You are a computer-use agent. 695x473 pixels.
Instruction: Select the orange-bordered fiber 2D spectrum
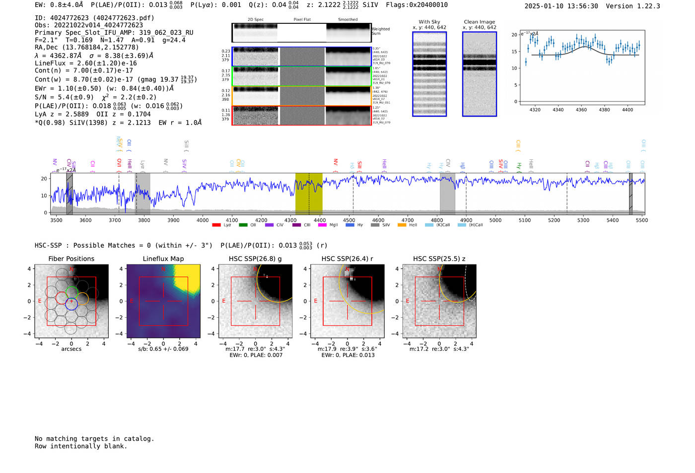click(301, 96)
